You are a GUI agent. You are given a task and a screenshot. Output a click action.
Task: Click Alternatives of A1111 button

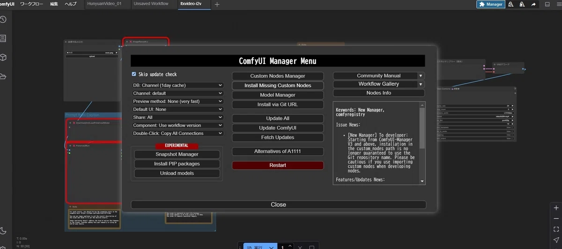(278, 151)
